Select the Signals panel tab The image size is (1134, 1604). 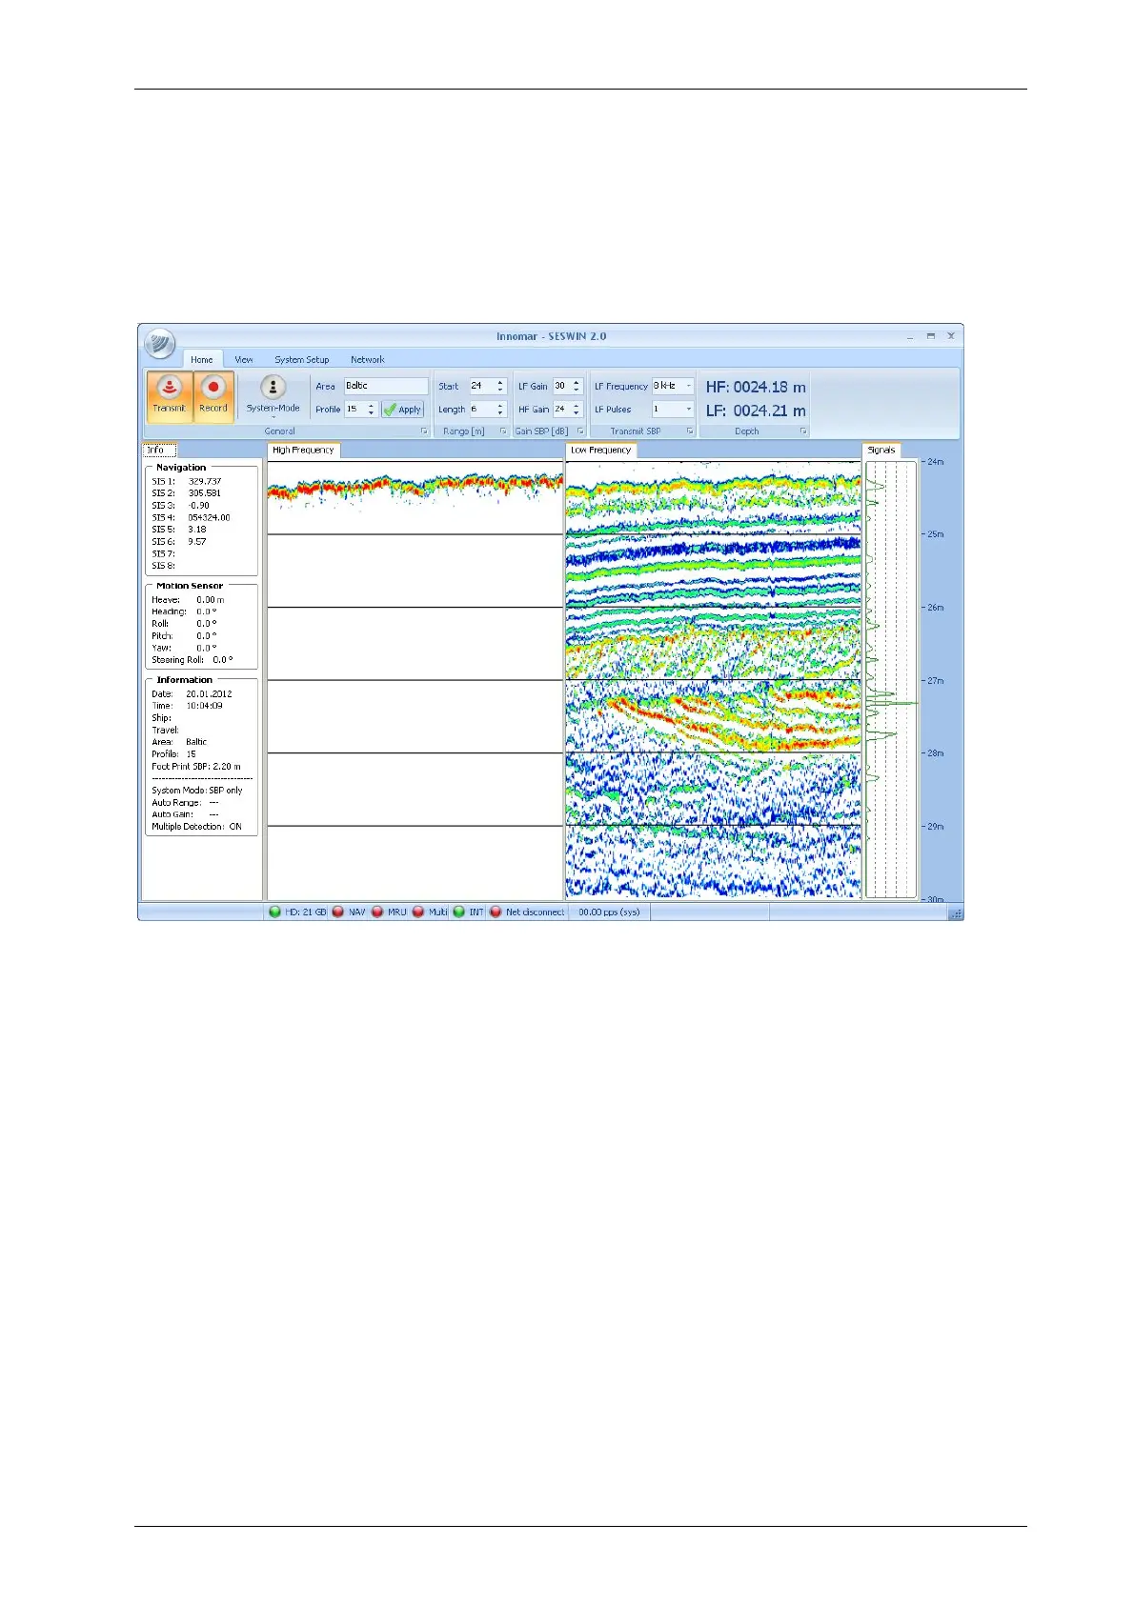click(881, 451)
